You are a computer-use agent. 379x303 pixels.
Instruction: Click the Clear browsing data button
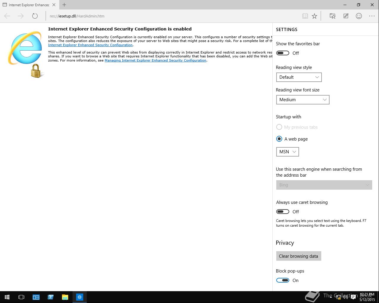pos(298,256)
